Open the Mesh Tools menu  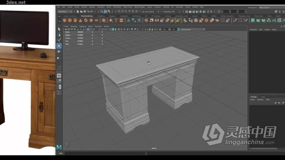click(x=128, y=7)
